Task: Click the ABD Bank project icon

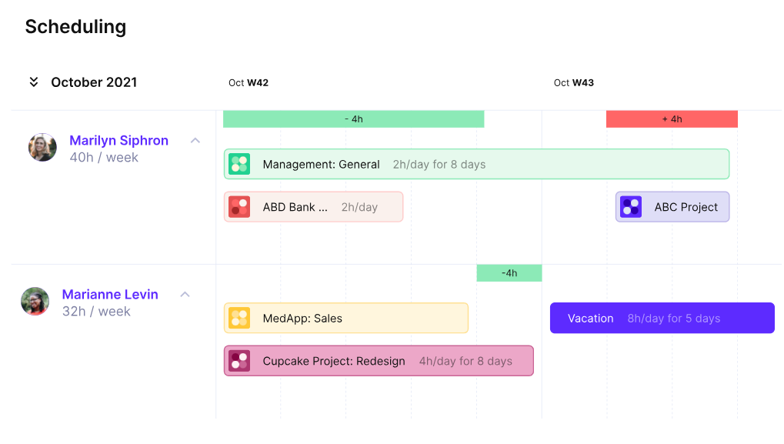Action: (239, 206)
